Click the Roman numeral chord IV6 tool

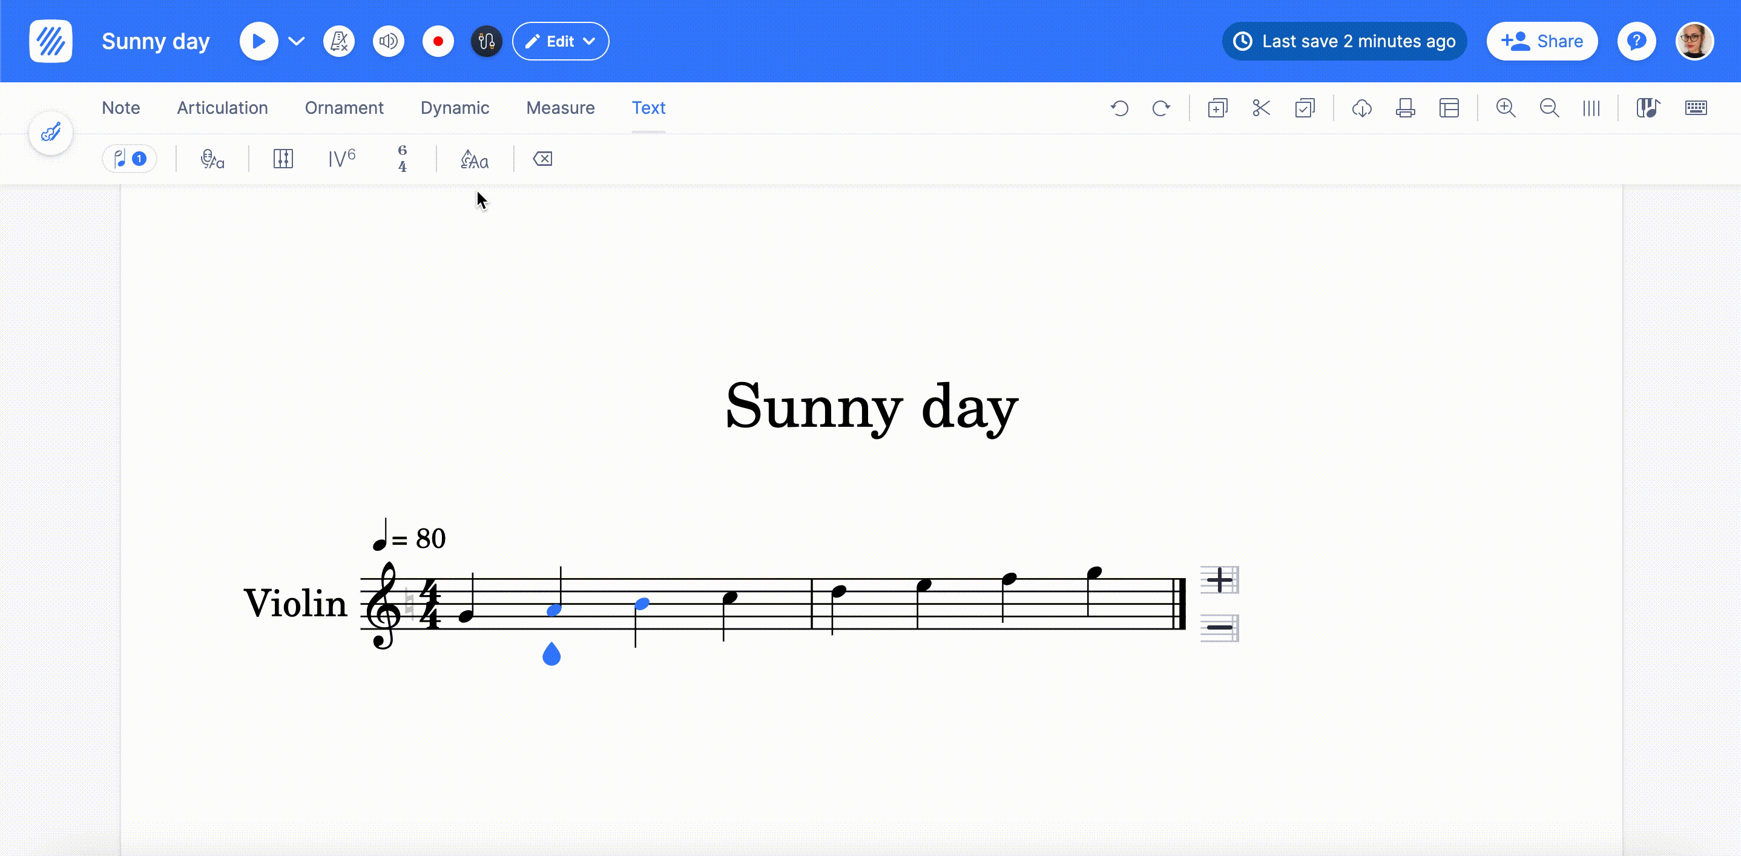tap(342, 159)
